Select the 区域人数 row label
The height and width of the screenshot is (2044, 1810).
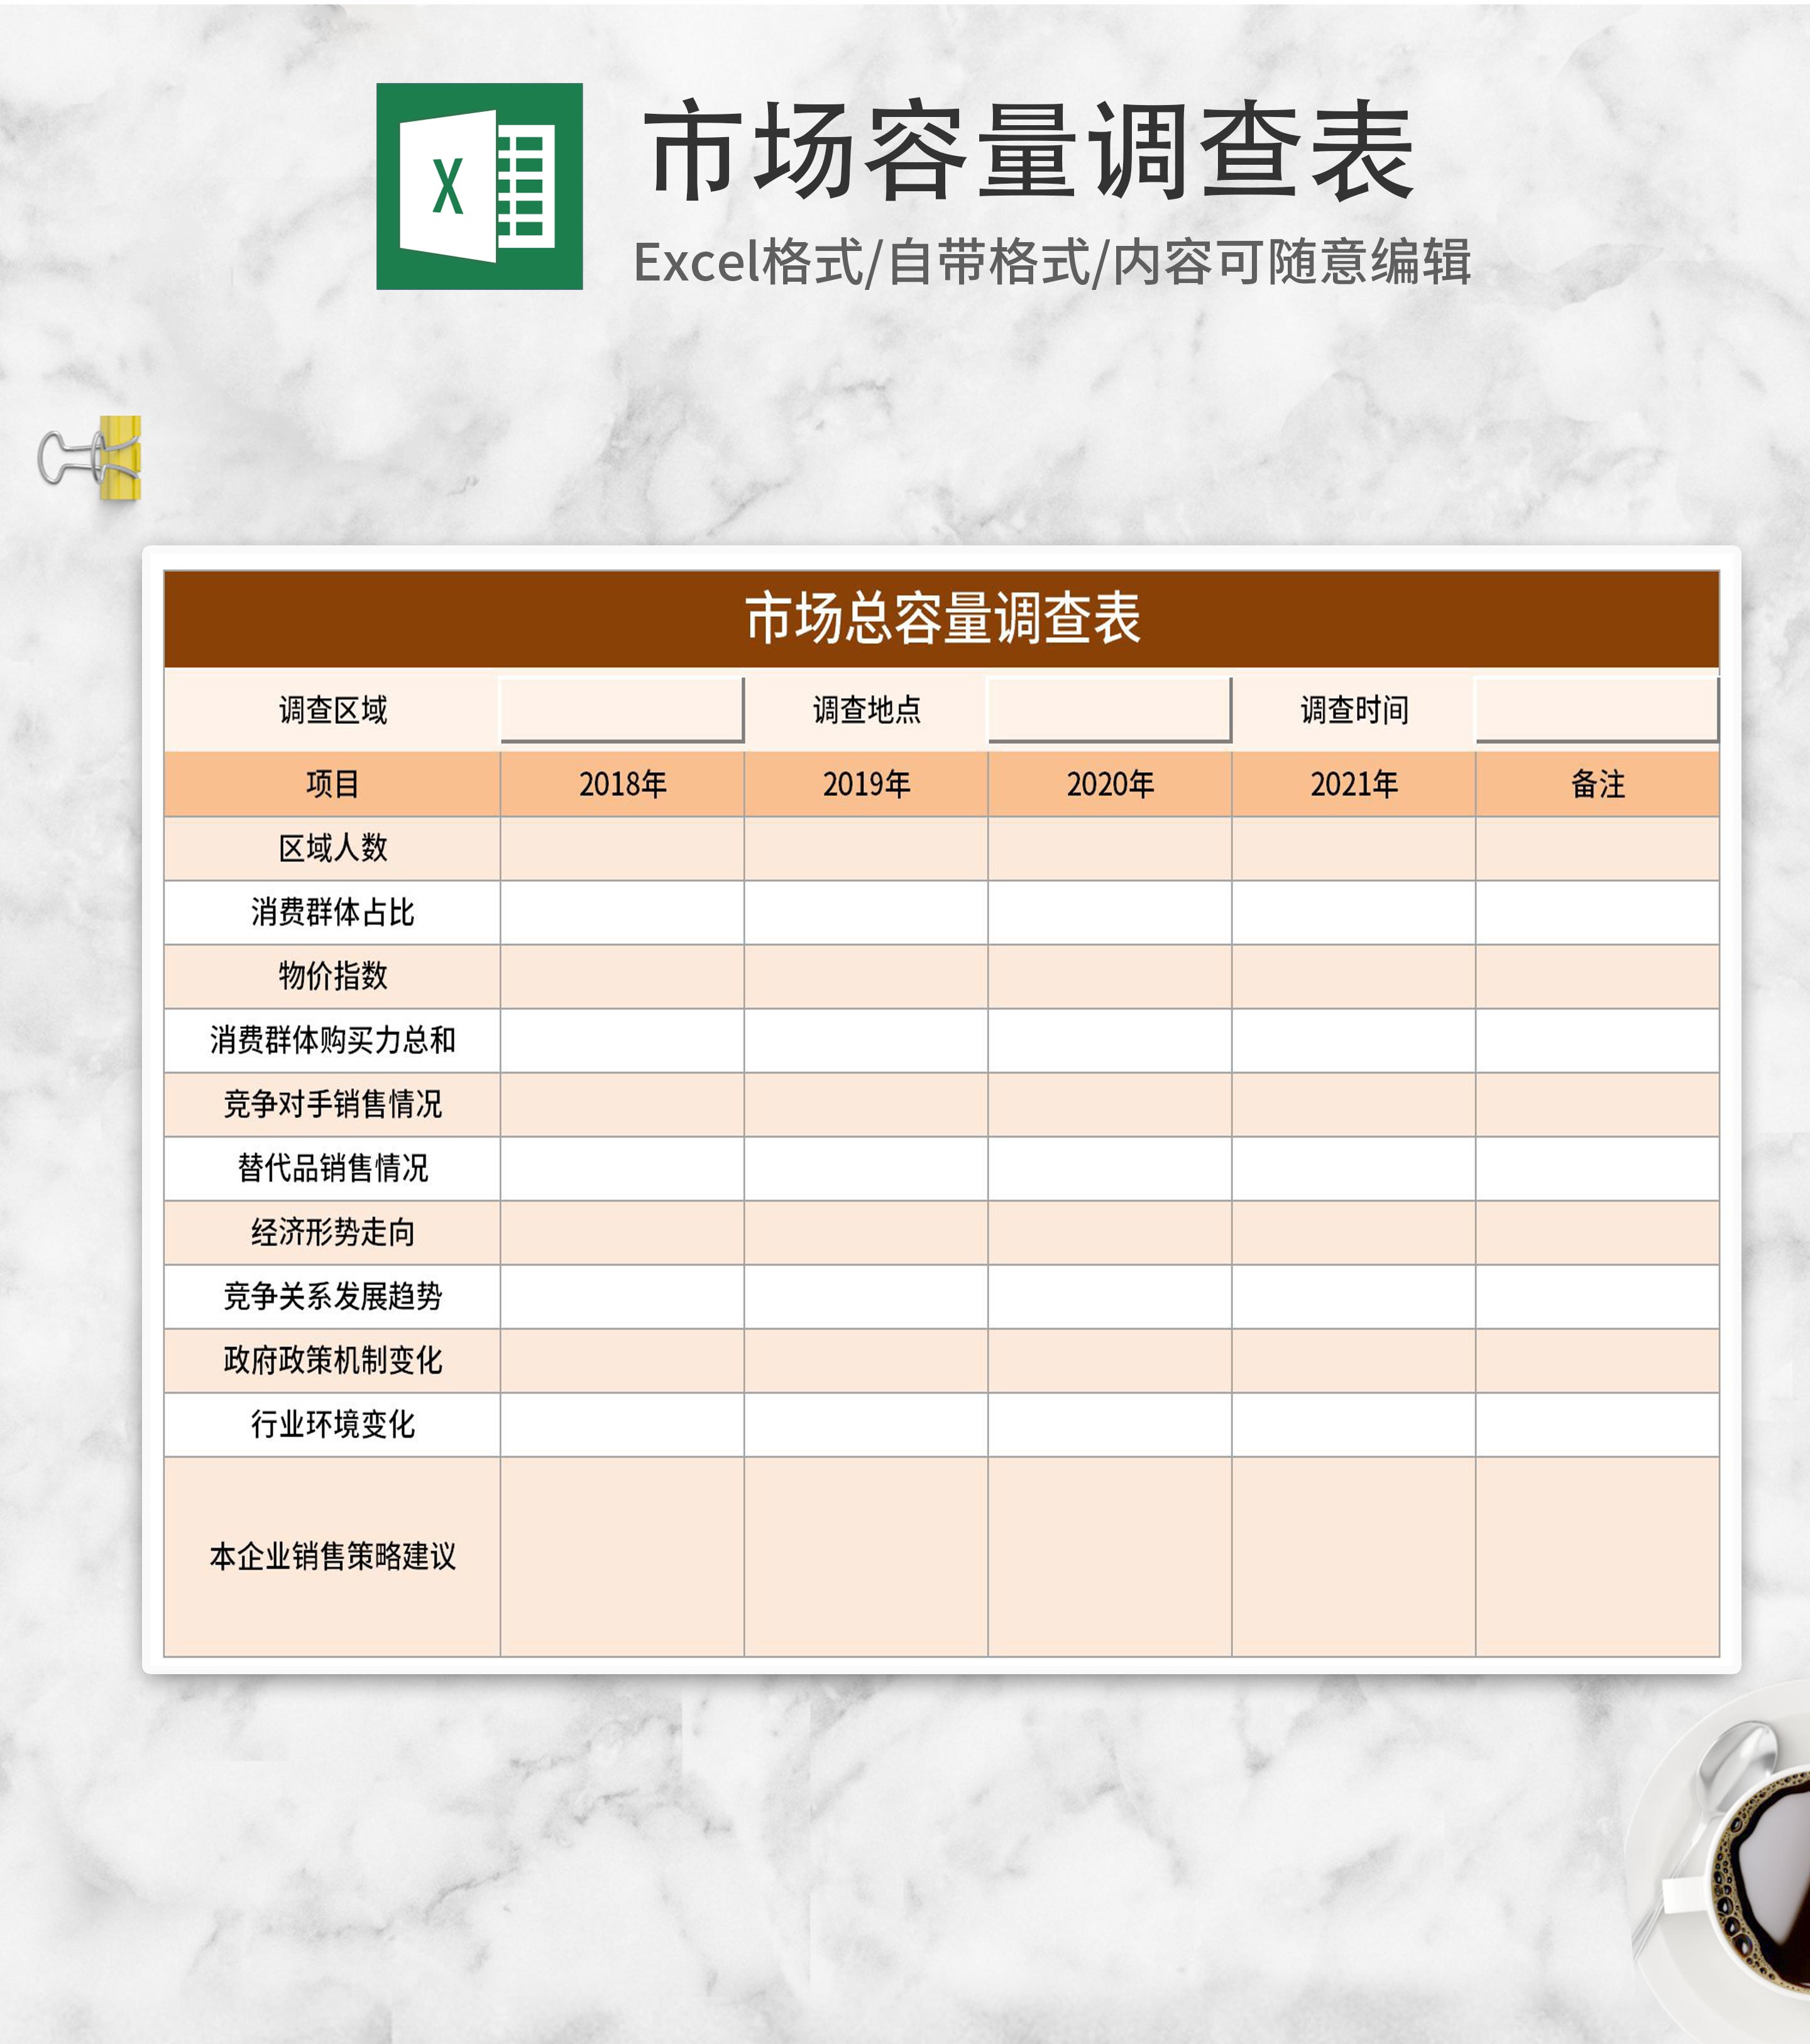tap(332, 848)
